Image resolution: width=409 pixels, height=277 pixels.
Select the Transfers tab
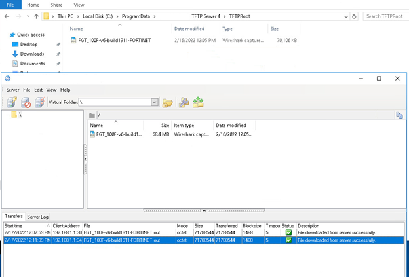[14, 216]
